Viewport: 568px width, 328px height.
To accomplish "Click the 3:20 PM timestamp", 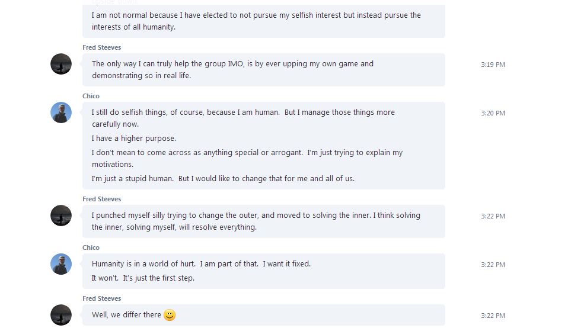I will click(493, 113).
